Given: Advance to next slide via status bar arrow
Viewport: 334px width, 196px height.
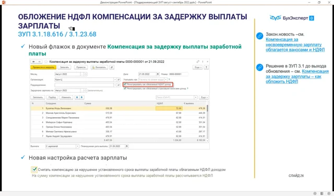Looking at the screenshot, I should 329,193.
